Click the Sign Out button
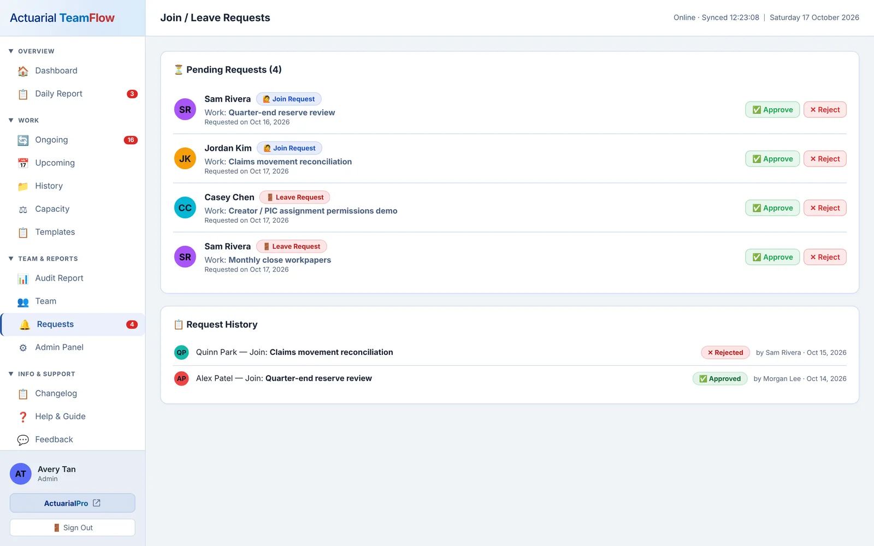874x546 pixels. coord(73,527)
